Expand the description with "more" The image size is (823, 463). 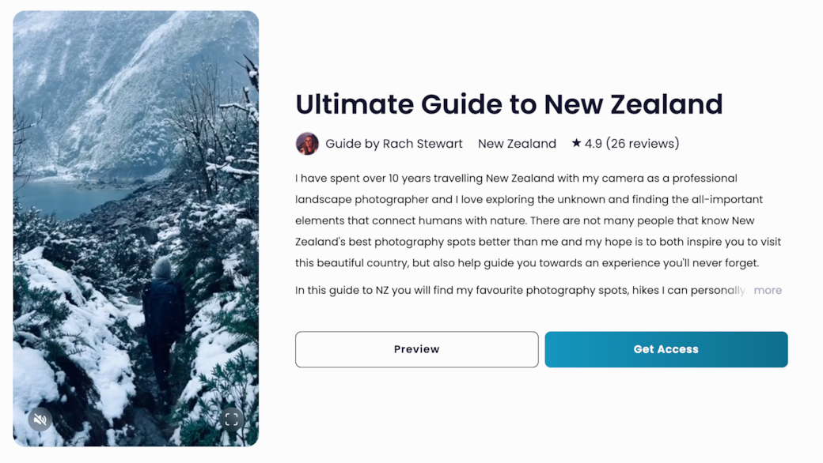pos(768,290)
